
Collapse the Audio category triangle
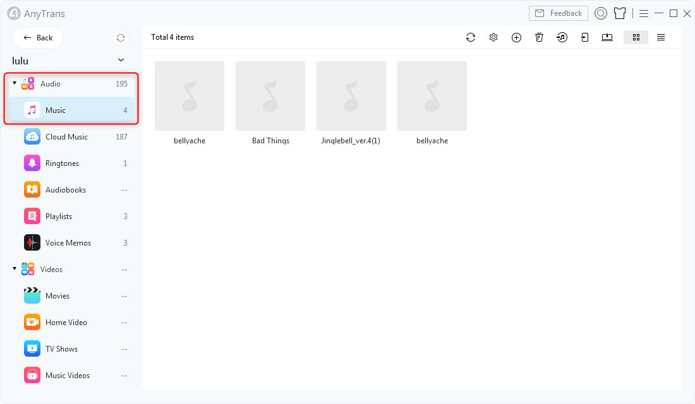coord(15,83)
